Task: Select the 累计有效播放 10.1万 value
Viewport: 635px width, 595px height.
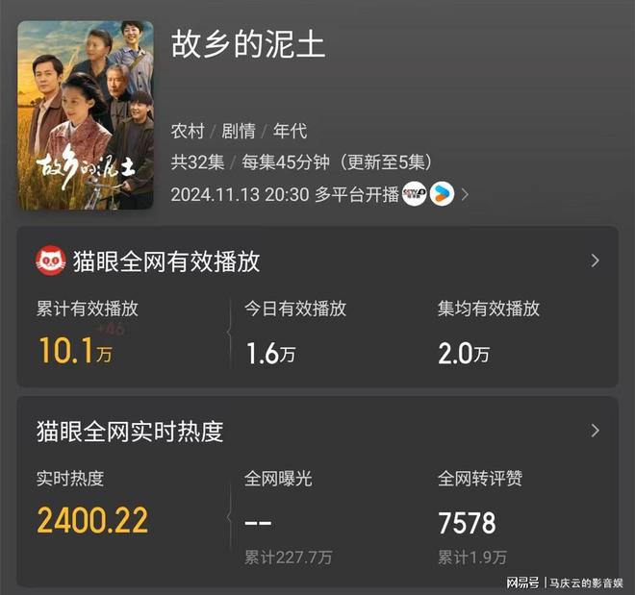Action: (x=75, y=350)
